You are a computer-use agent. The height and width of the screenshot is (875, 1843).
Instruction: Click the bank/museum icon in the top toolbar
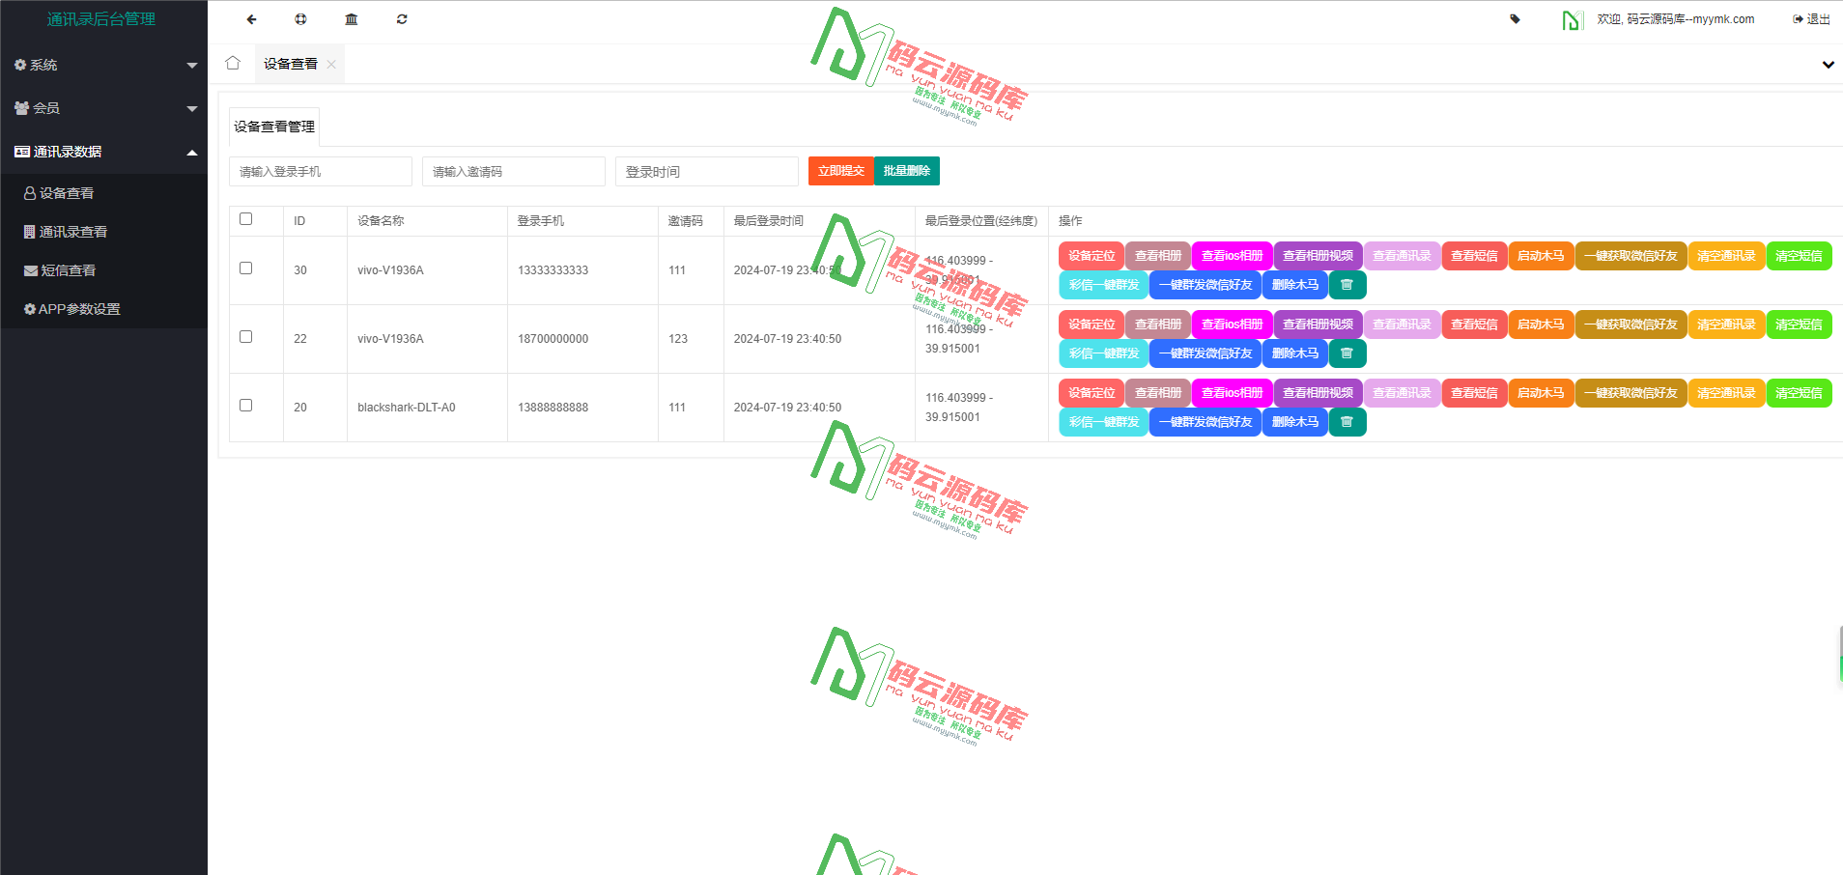pyautogui.click(x=351, y=19)
